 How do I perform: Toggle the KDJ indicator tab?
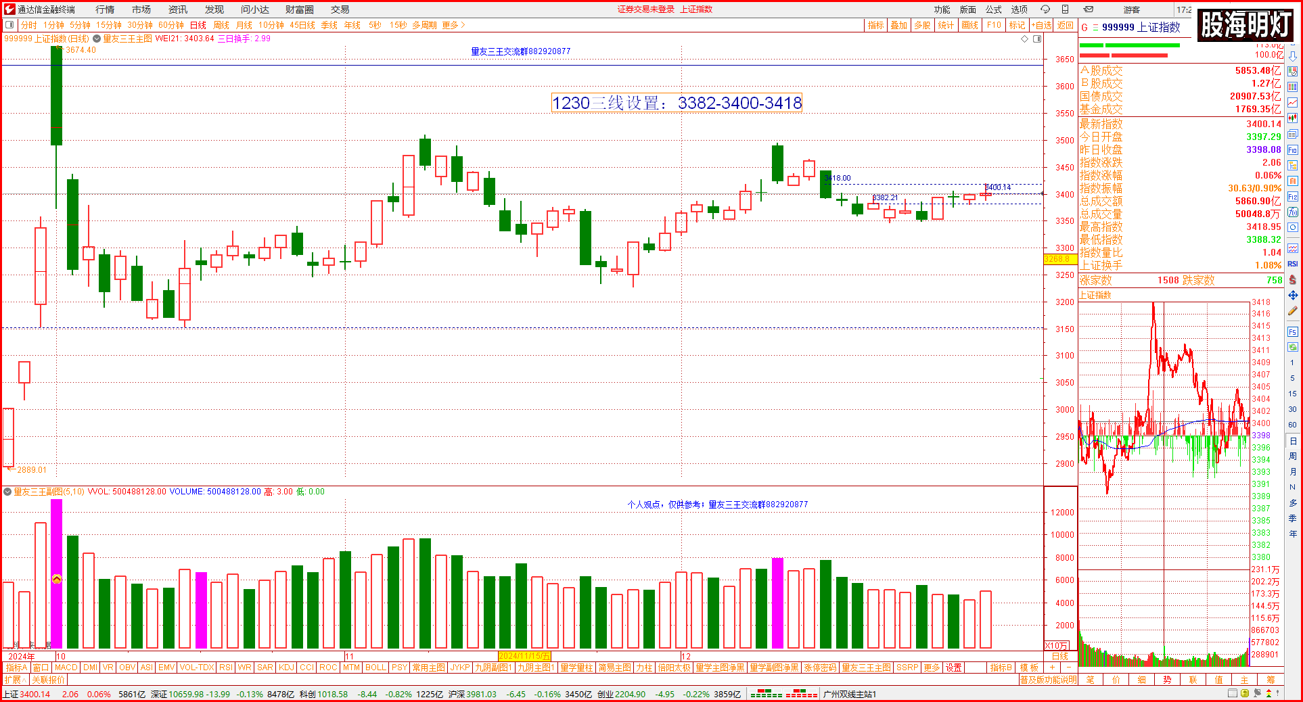[x=286, y=668]
